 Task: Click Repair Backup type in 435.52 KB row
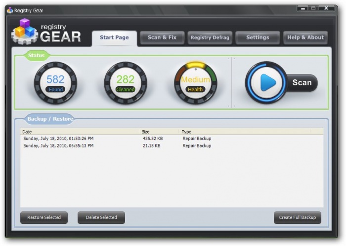[197, 139]
